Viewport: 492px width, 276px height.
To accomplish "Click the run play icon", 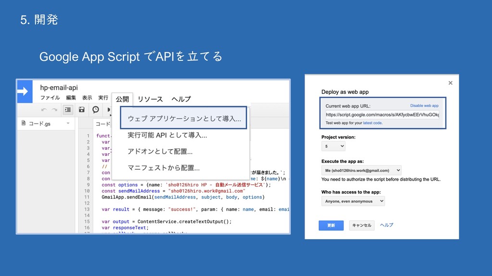I will coord(109,110).
